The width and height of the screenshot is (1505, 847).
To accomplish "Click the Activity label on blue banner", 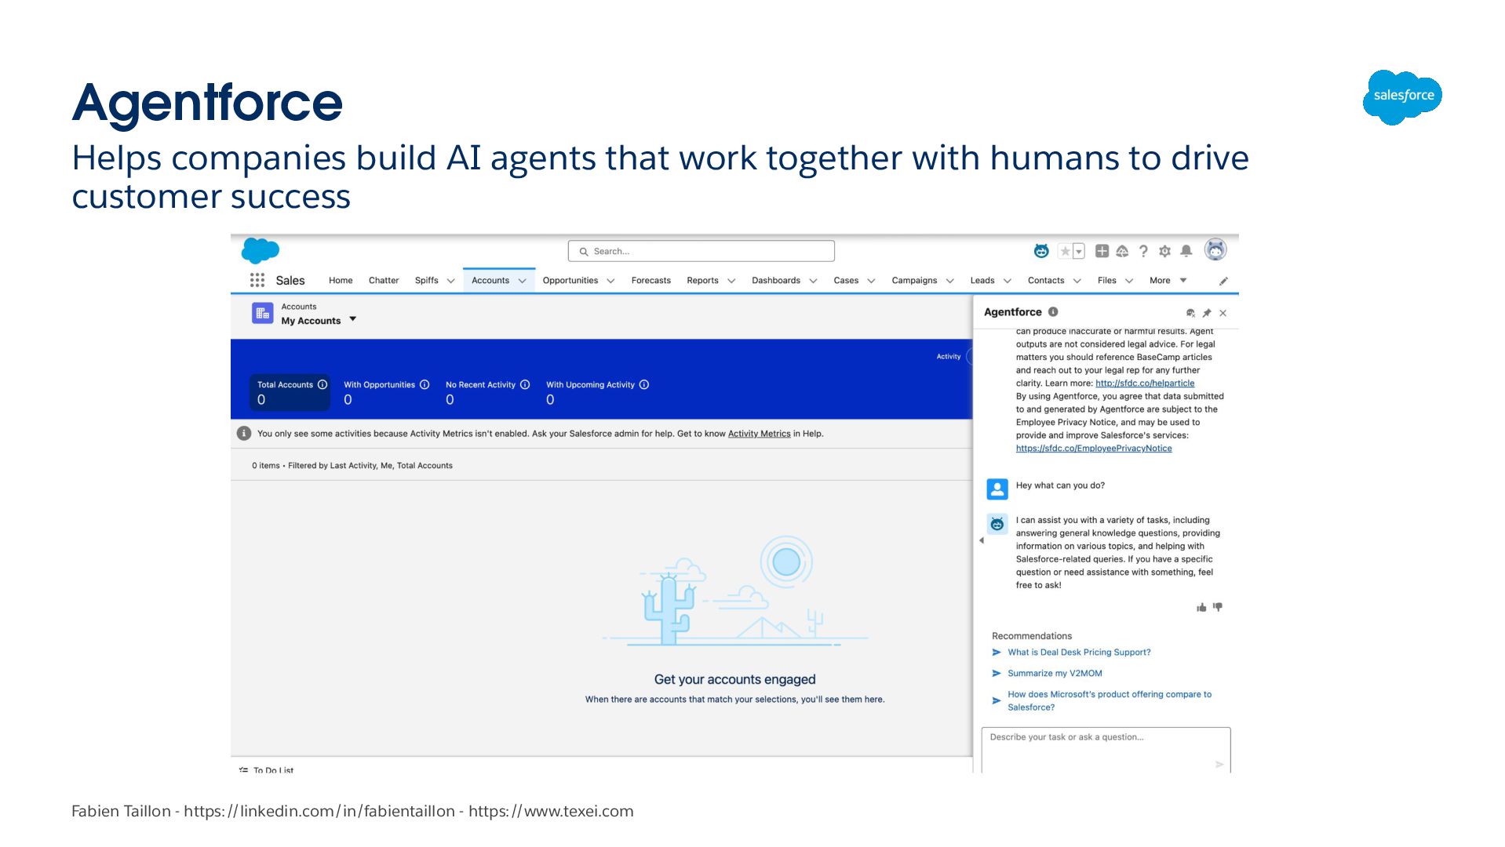I will [x=948, y=357].
